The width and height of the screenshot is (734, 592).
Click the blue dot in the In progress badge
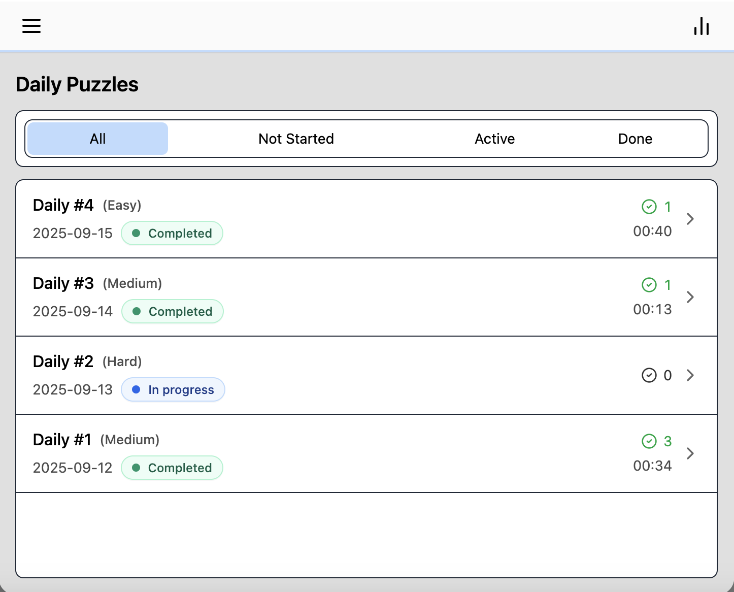[136, 390]
